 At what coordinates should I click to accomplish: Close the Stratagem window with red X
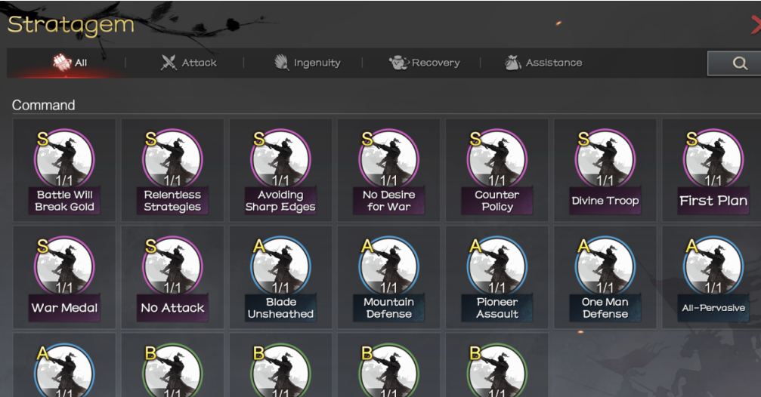tap(755, 25)
